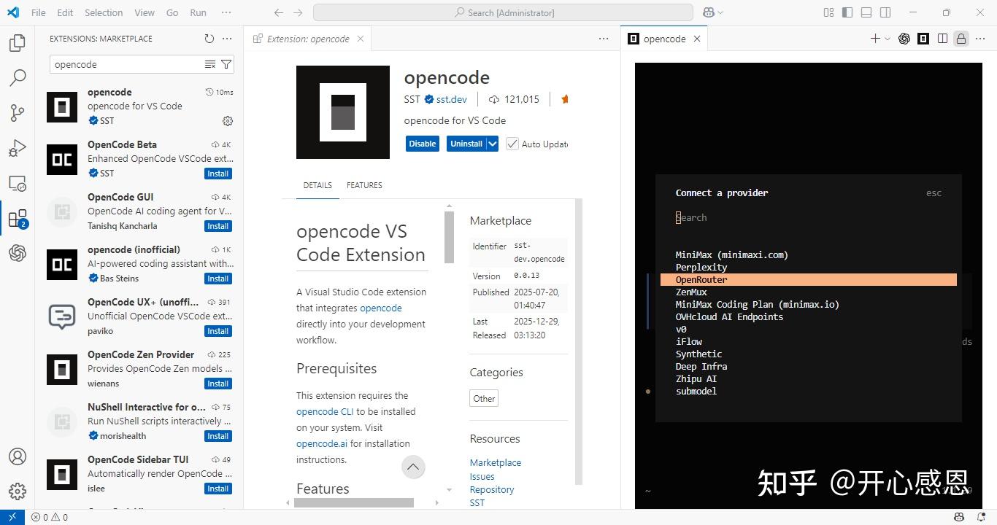Refresh the extensions marketplace list

pyautogui.click(x=209, y=39)
